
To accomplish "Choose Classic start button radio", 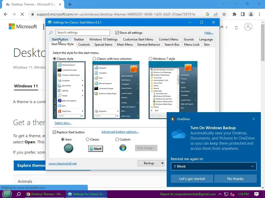I will (87, 139).
